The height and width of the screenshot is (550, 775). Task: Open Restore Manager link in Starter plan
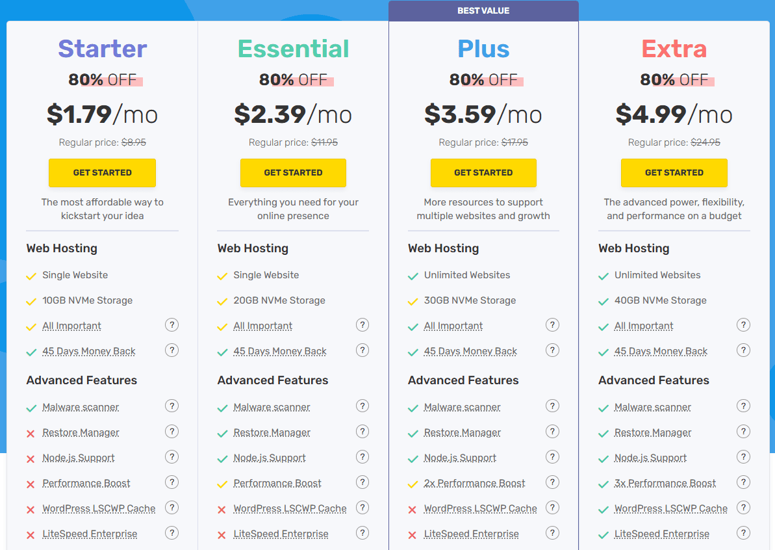point(81,433)
